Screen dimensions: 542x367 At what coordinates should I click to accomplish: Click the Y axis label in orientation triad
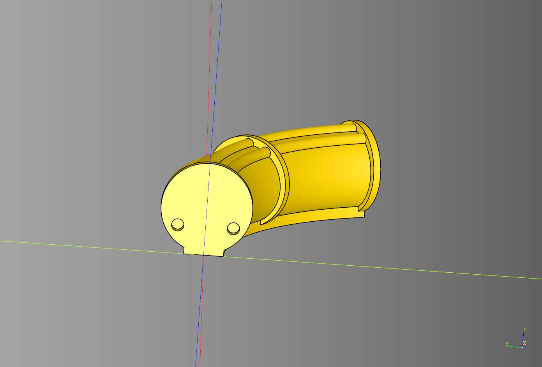(507, 344)
